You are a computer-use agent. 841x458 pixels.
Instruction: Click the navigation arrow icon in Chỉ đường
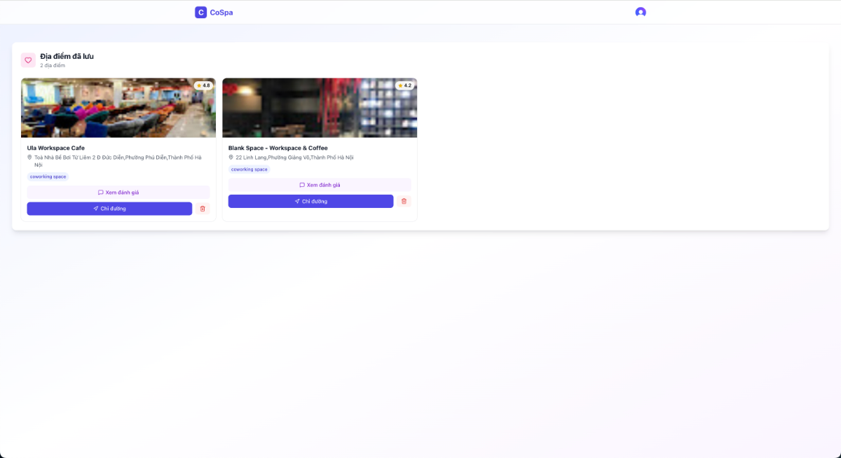tap(96, 208)
